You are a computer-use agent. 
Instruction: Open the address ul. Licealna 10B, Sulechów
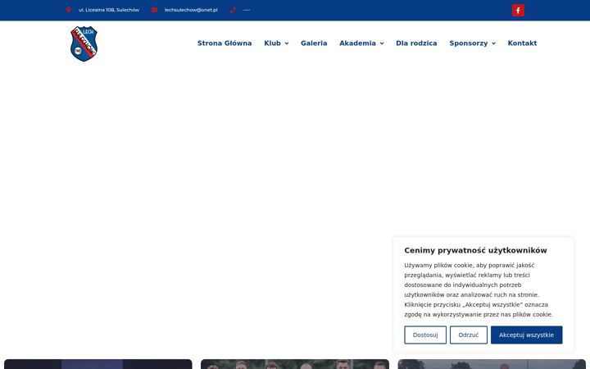click(109, 10)
